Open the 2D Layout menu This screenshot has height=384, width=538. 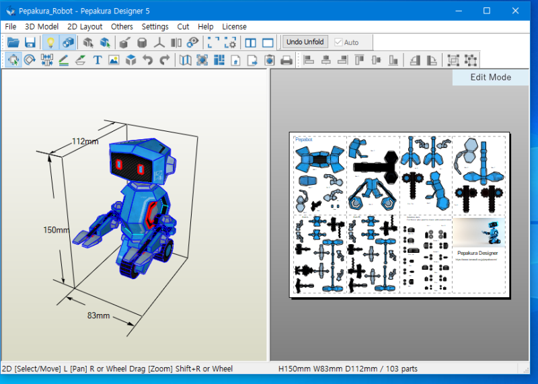(x=85, y=27)
